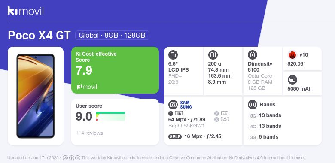
Task: Select the Global · 8GB · 128GB variant badge
Action: coord(112,35)
